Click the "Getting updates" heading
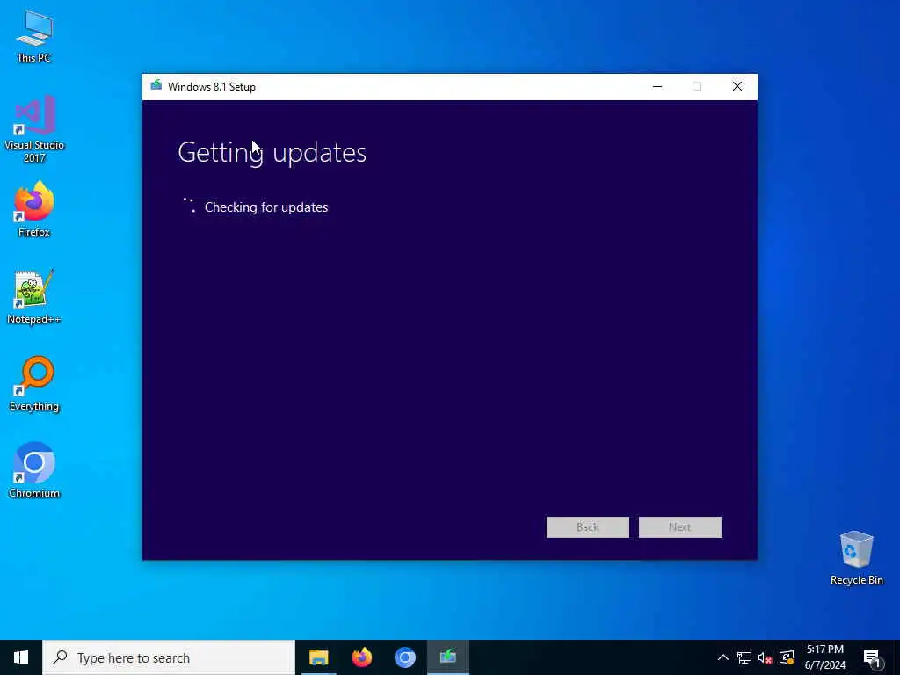 point(272,153)
